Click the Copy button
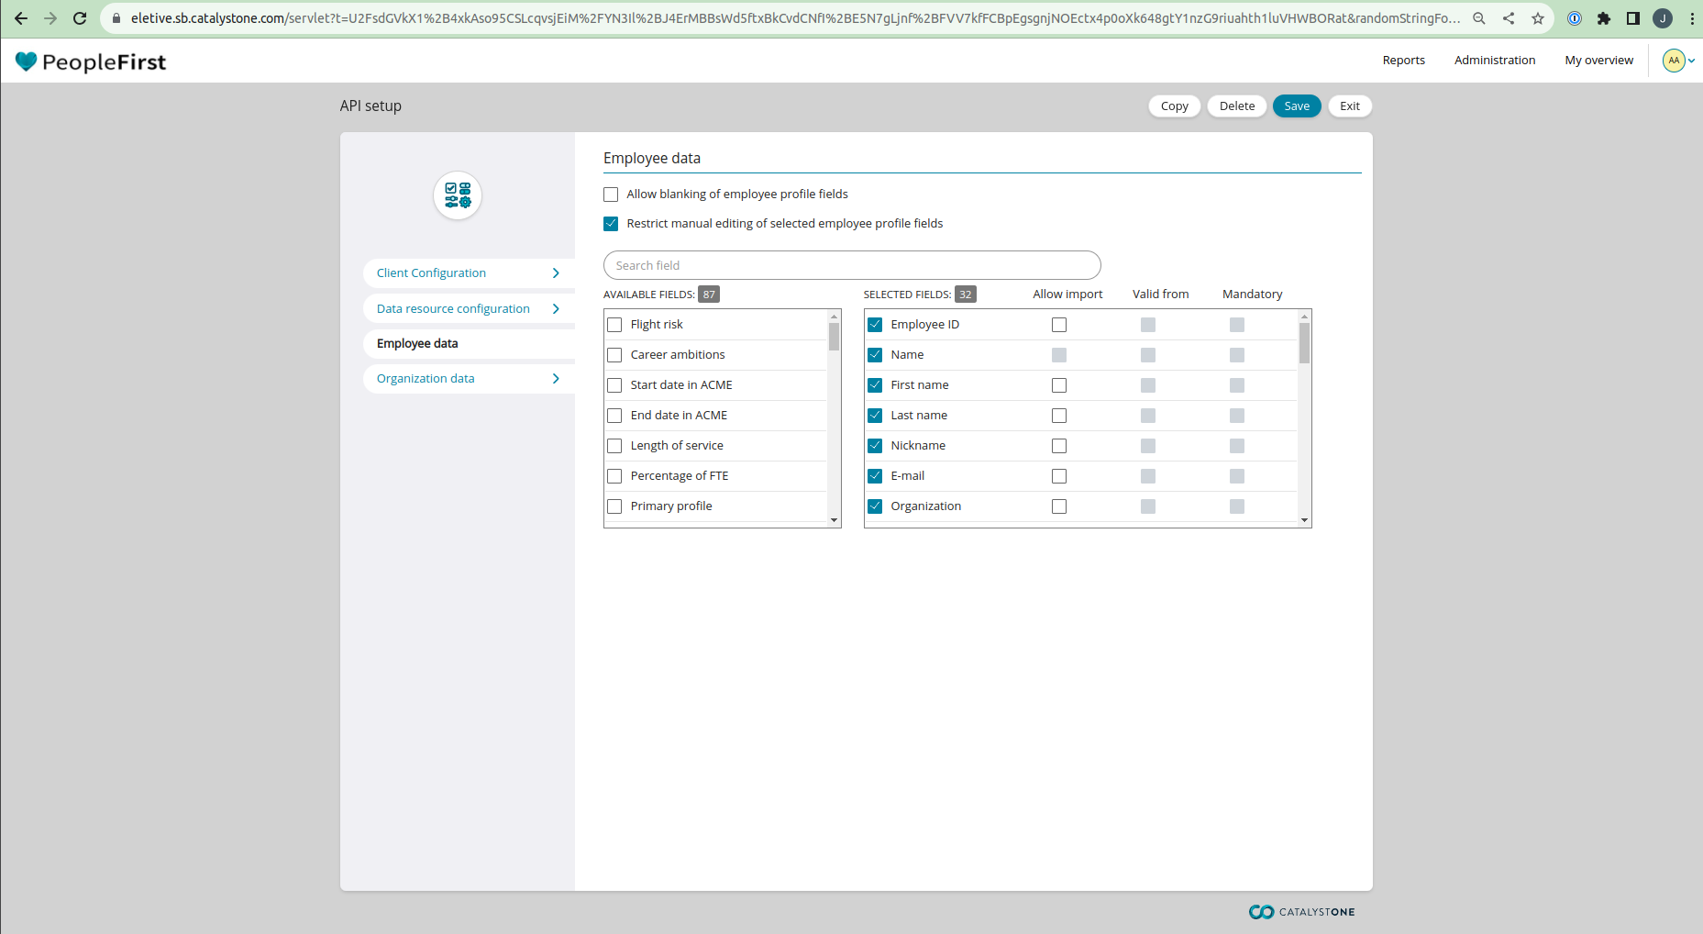The width and height of the screenshot is (1703, 934). (1175, 106)
